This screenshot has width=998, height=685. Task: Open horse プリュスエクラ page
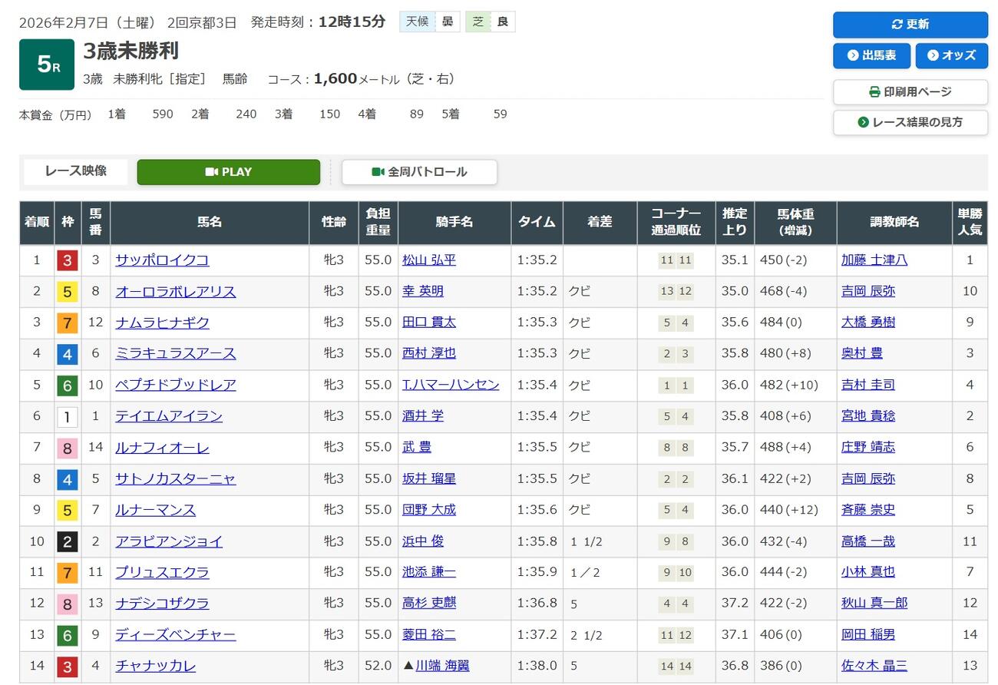tap(162, 572)
